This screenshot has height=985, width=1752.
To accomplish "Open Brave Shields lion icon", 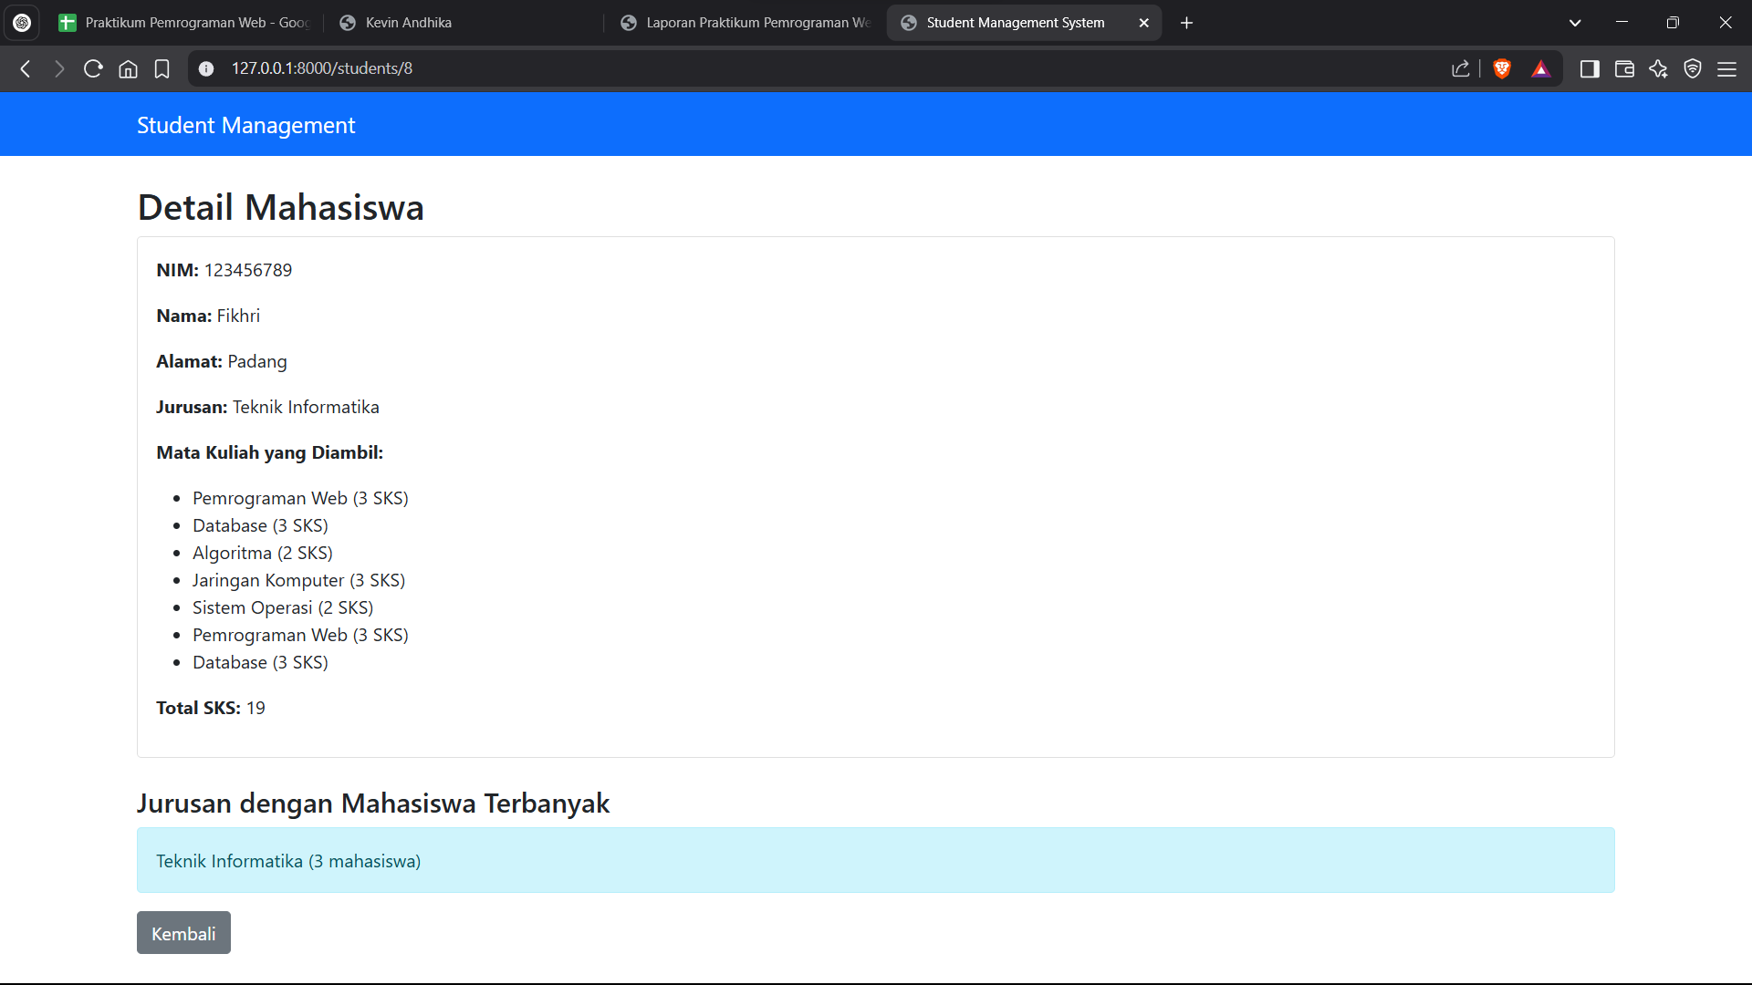I will pos(1502,68).
